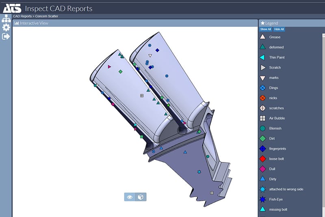Toggle Scratch legend arrow icon
Image resolution: width=325 pixels, height=217 pixels.
click(x=263, y=68)
